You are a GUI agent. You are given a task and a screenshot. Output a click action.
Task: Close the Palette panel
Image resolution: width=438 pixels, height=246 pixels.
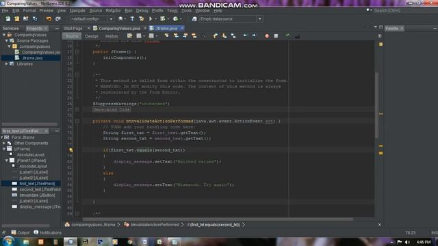[x=402, y=29]
